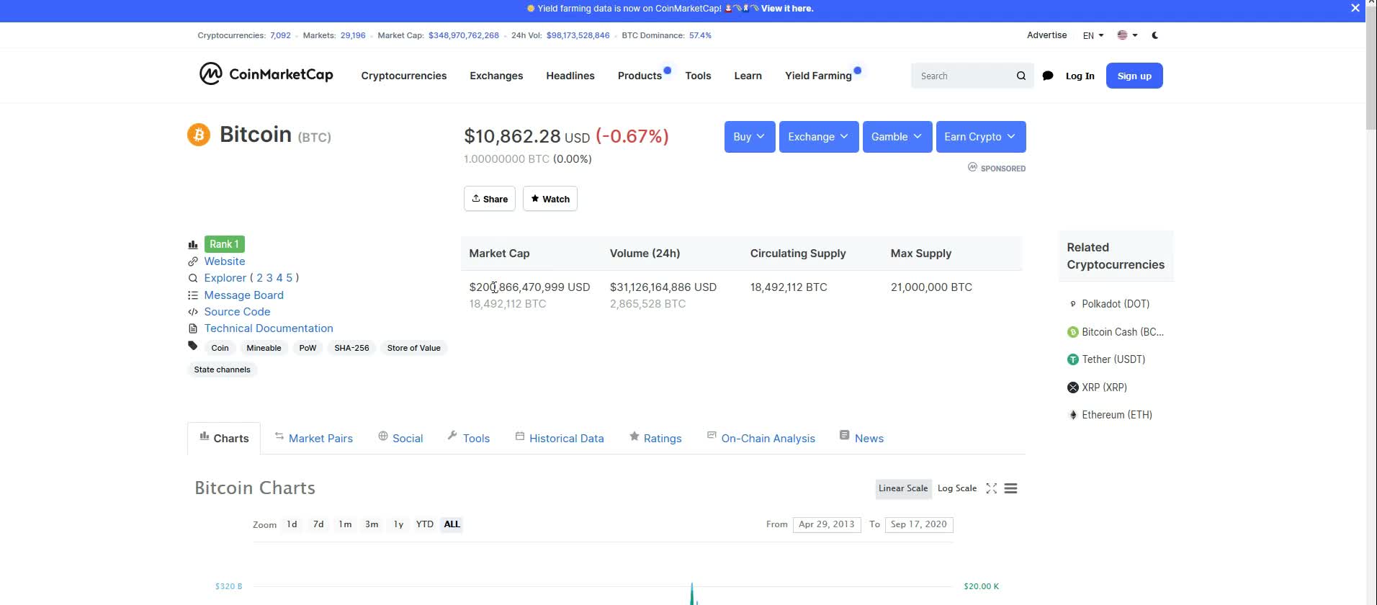The height and width of the screenshot is (605, 1377).
Task: Click the orange Bitcoin logo icon
Action: 199,135
